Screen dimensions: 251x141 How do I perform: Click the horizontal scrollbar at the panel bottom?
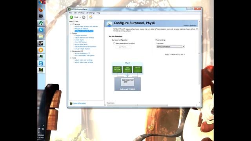[x=137, y=105]
